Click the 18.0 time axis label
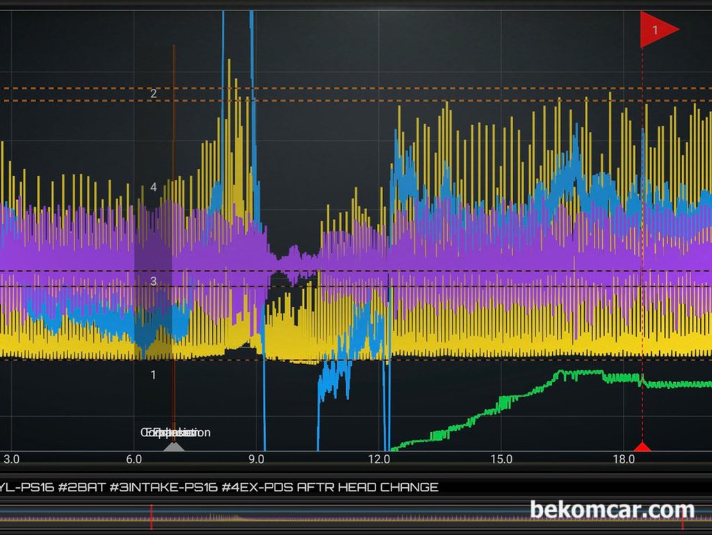Viewport: 712px width, 535px height. (x=624, y=459)
